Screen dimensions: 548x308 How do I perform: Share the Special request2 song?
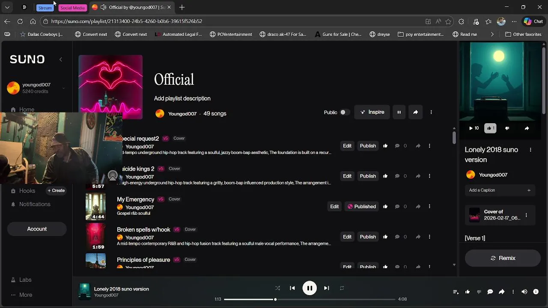click(x=418, y=146)
